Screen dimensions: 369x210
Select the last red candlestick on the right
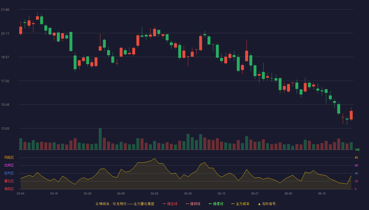click(x=351, y=115)
